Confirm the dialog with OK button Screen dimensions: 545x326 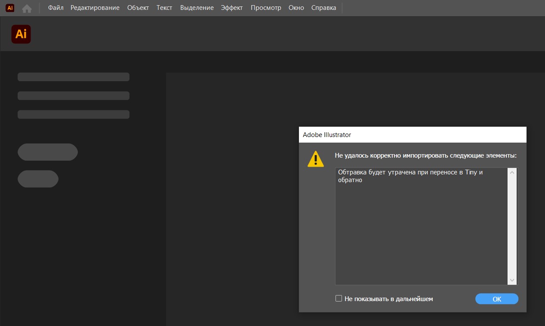pos(497,299)
